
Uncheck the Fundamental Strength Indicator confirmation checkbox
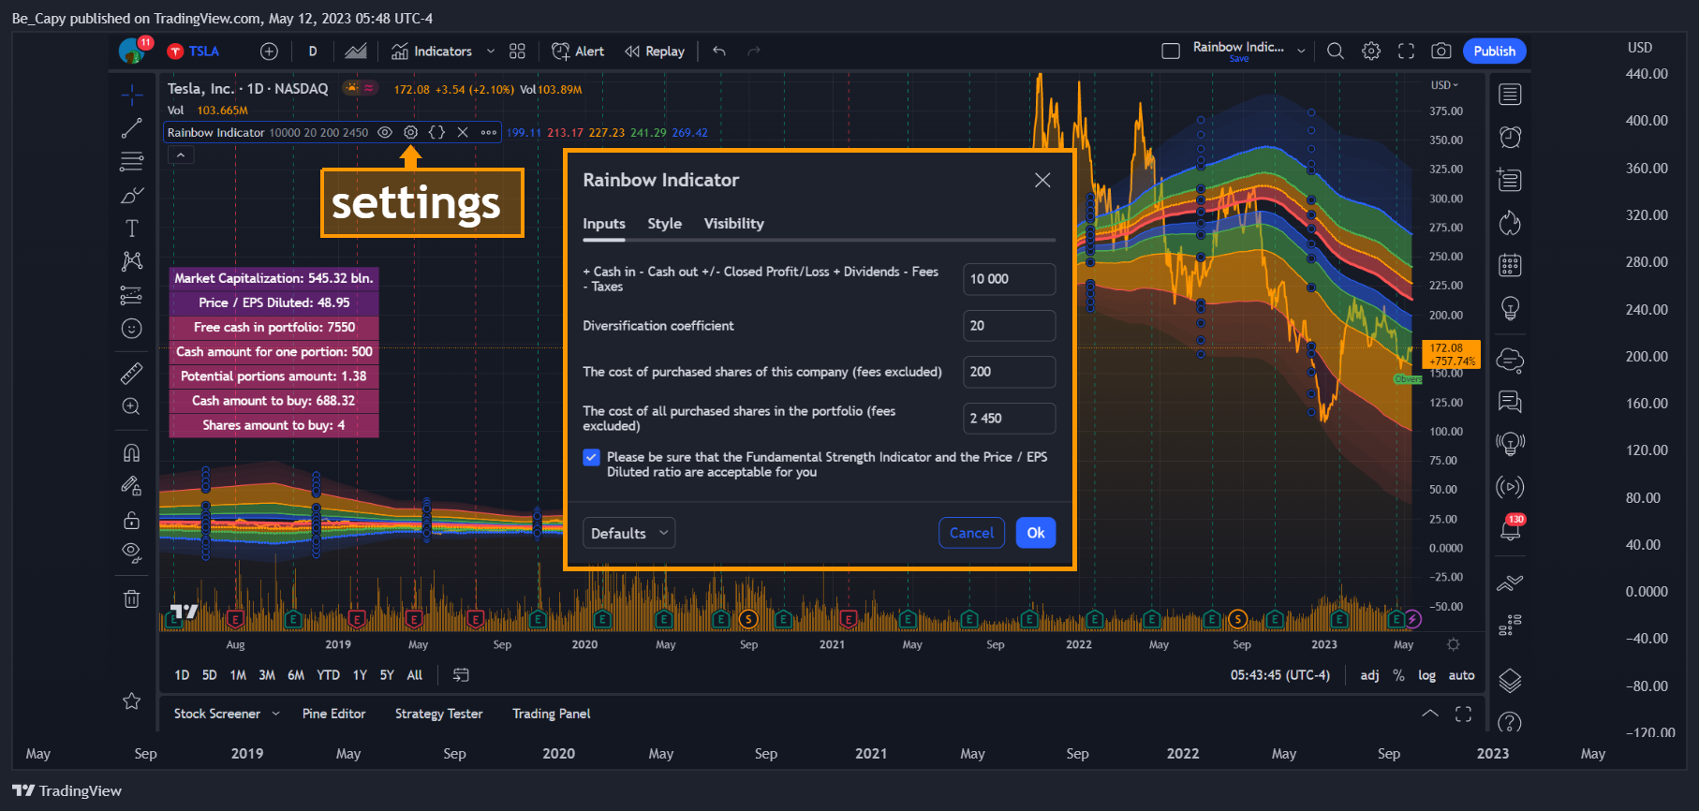pos(591,457)
